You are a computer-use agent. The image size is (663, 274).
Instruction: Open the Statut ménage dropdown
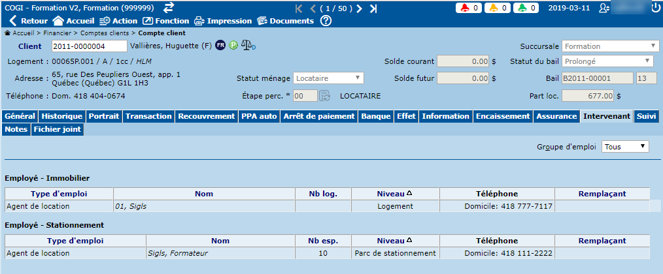pos(328,78)
